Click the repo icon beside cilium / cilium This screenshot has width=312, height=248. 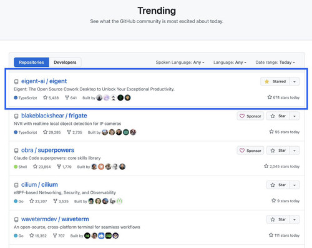pyautogui.click(x=16, y=185)
